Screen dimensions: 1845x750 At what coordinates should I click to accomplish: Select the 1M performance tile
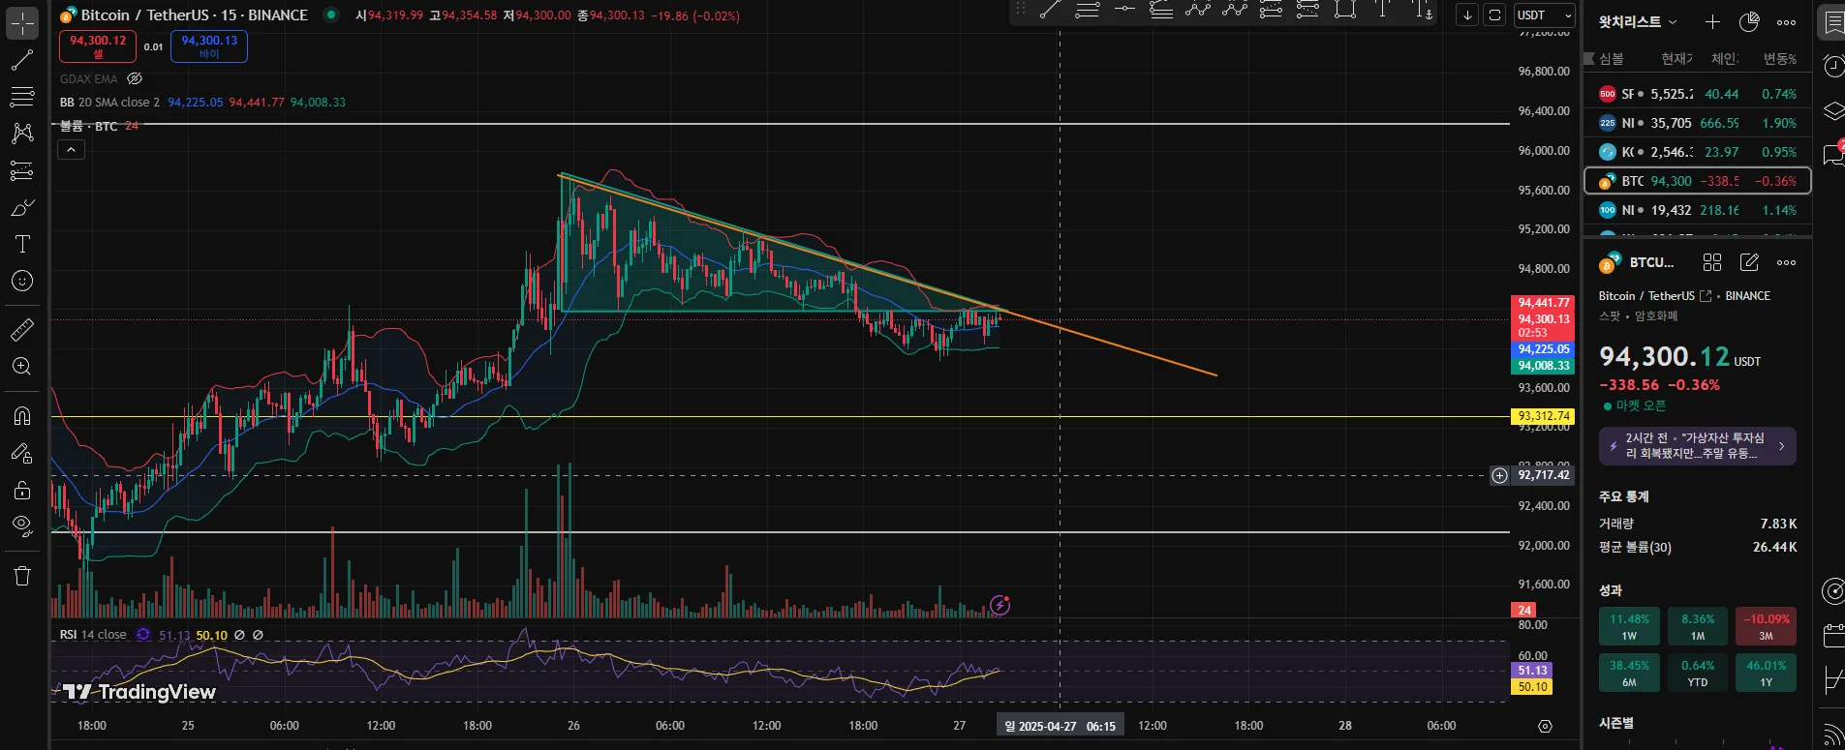1698,627
